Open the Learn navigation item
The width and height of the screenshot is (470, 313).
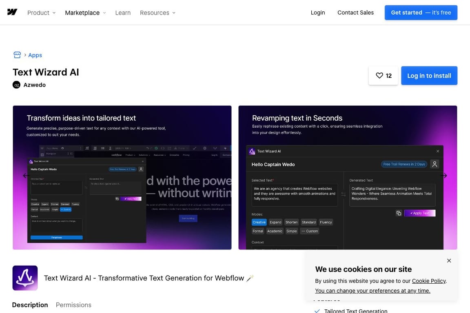pos(123,13)
